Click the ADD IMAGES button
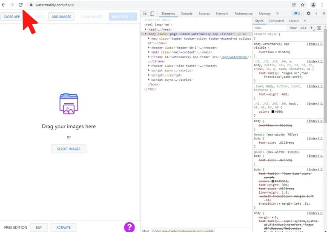 click(61, 17)
